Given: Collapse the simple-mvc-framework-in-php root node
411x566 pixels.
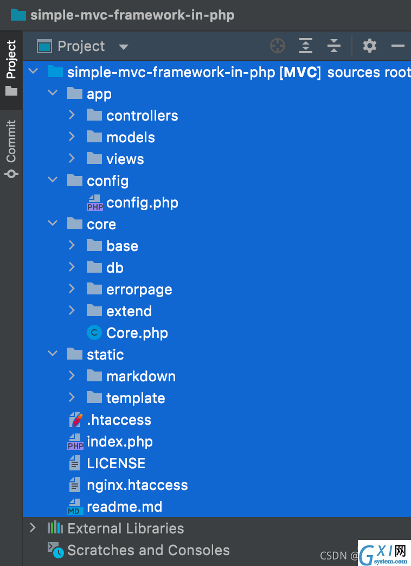Looking at the screenshot, I should point(34,71).
